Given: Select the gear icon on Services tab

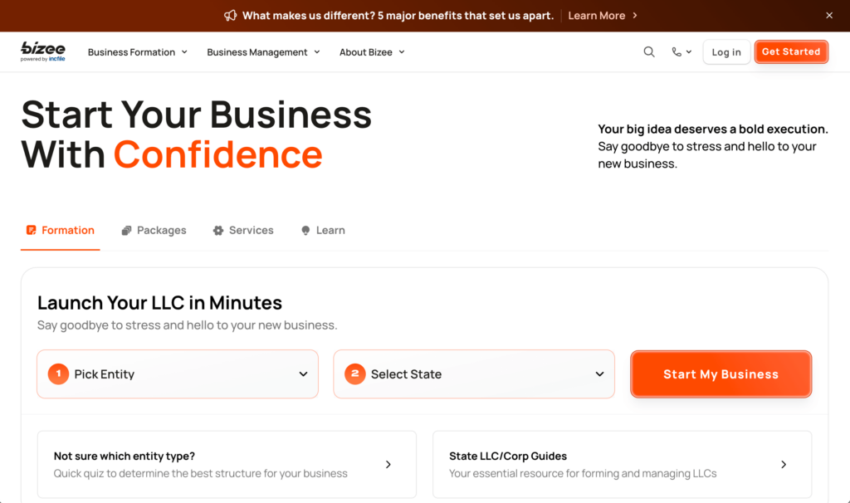Looking at the screenshot, I should coord(218,230).
